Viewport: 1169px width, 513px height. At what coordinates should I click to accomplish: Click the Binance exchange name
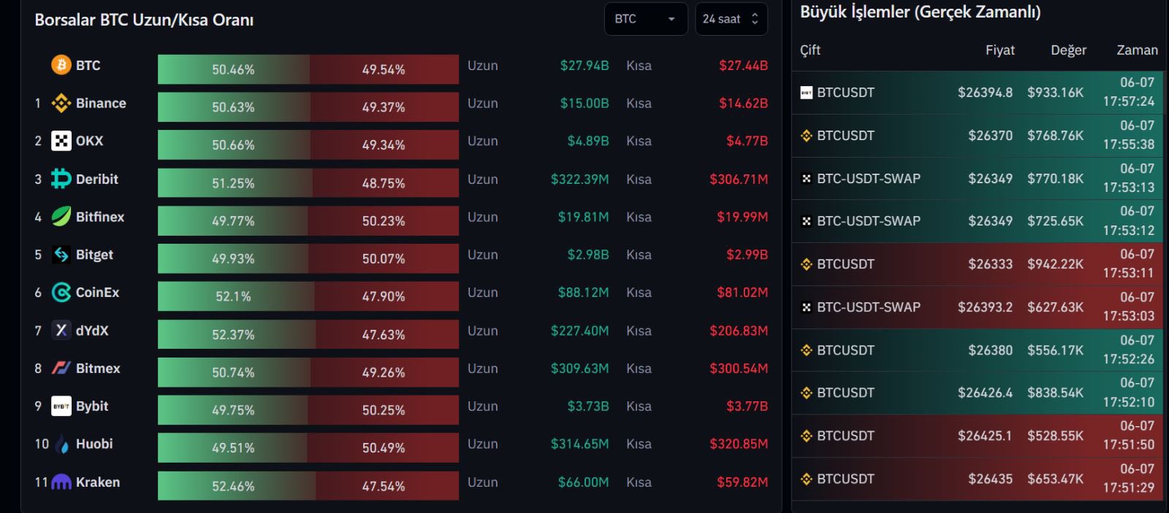click(101, 103)
